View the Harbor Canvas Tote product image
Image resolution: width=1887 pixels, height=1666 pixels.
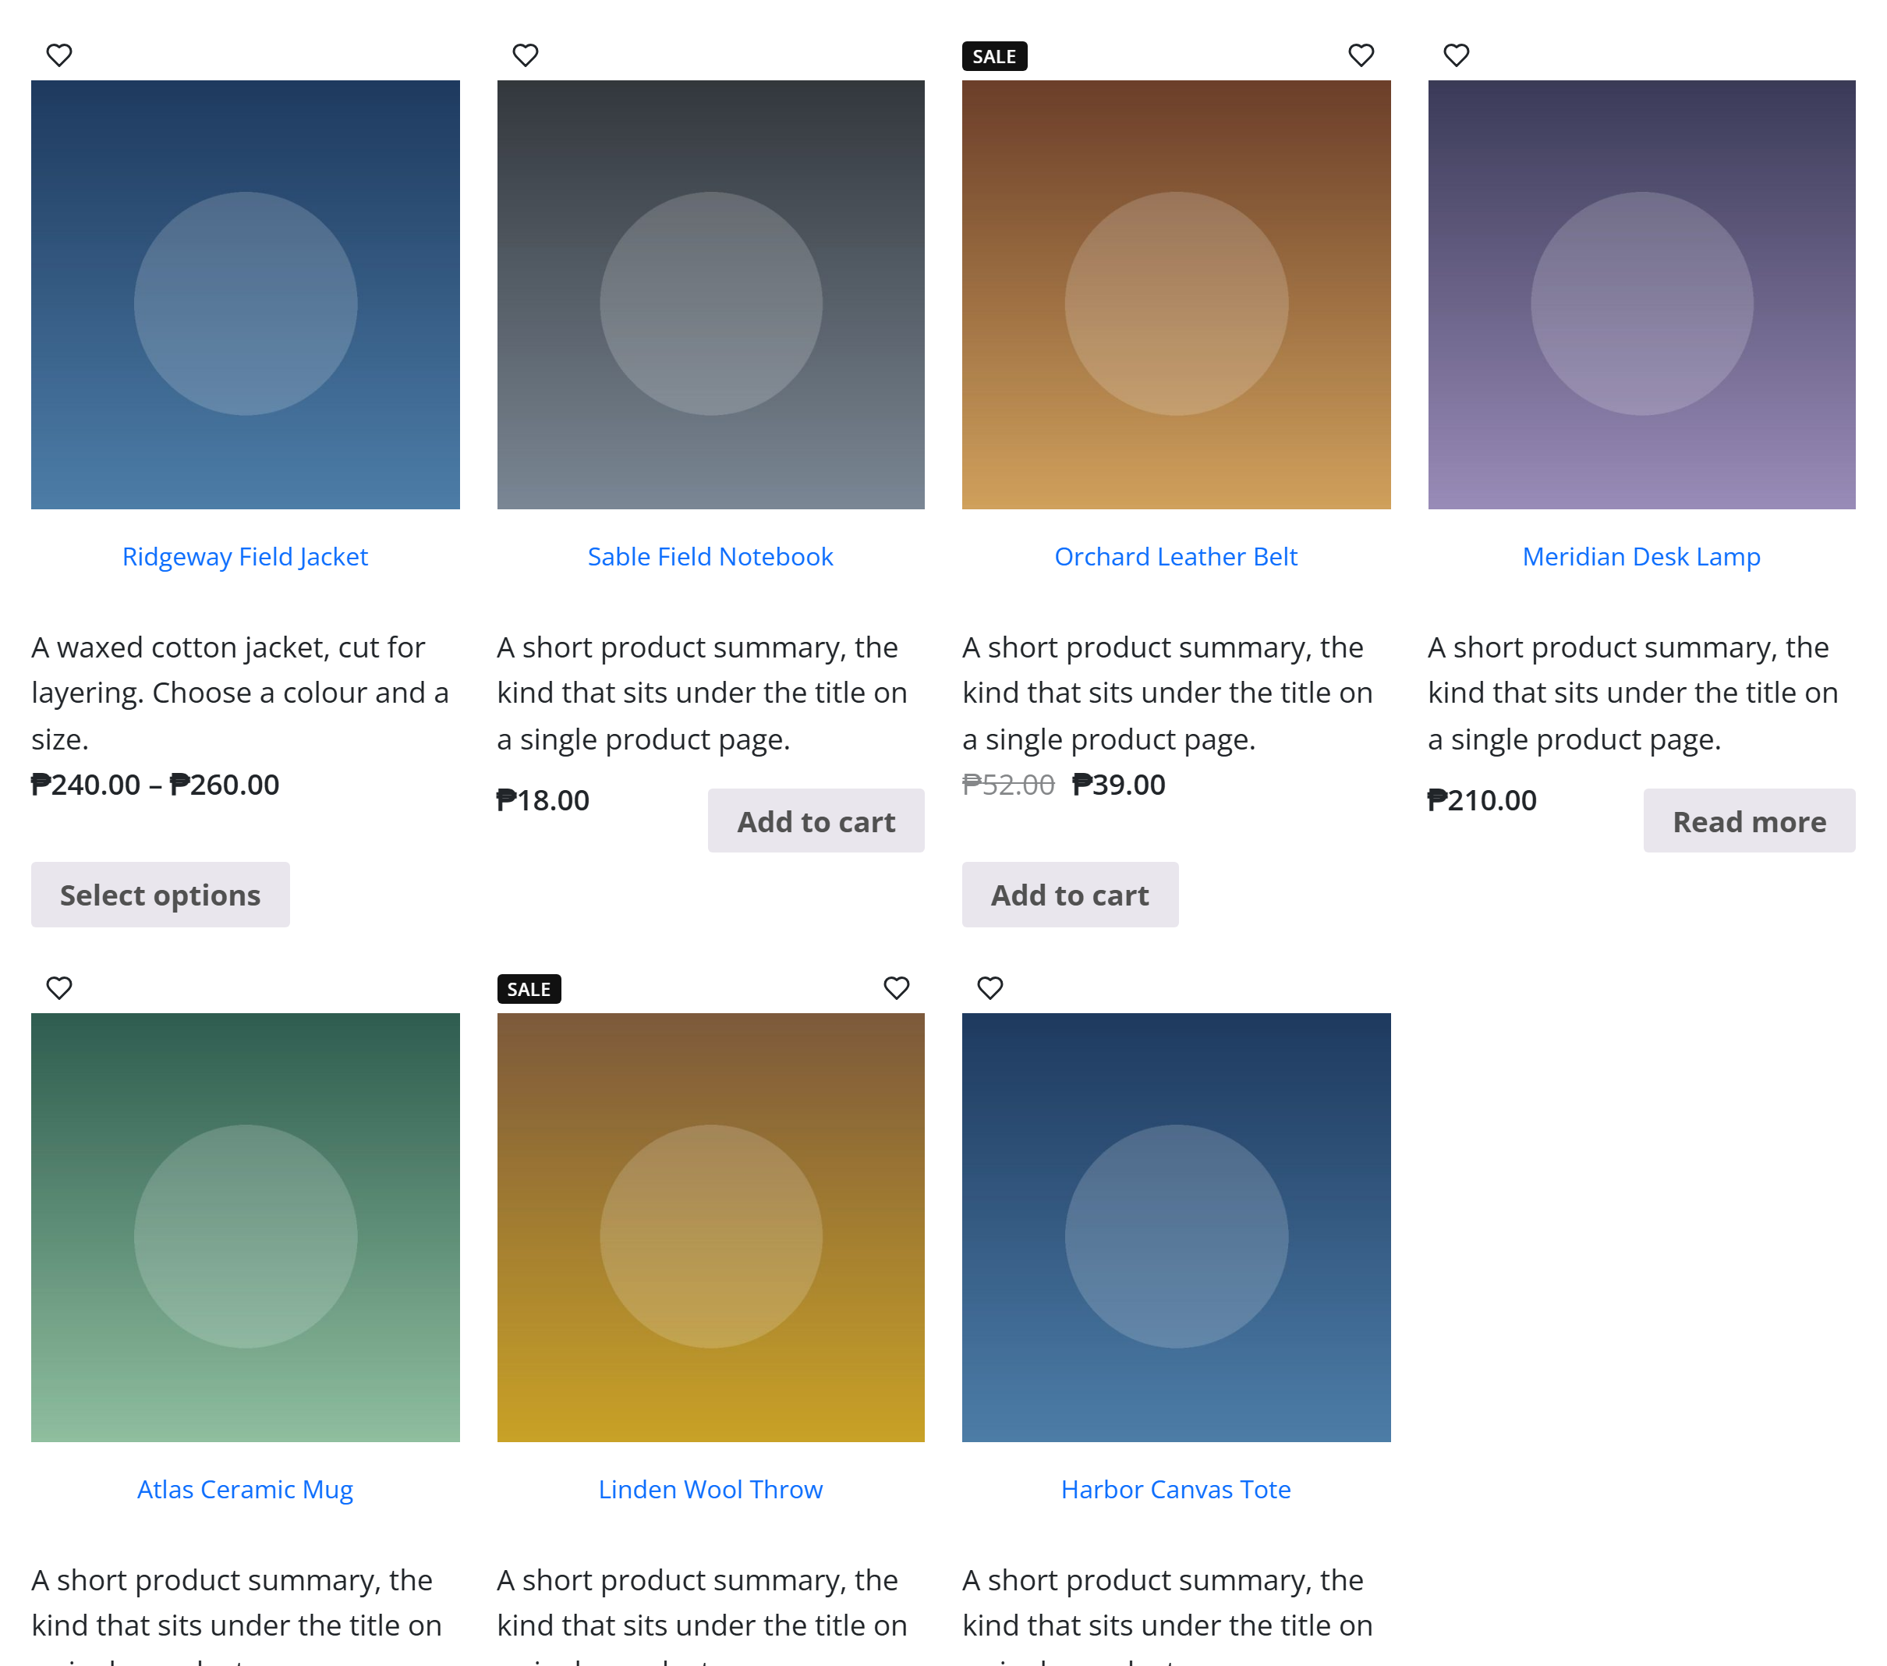tap(1176, 1228)
